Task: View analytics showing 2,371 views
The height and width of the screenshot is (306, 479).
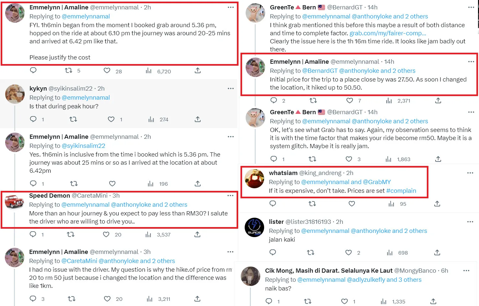Action: 389,101
